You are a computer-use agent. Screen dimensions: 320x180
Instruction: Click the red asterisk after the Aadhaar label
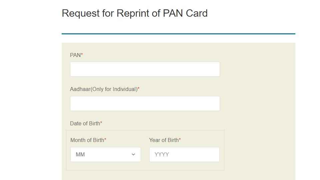pos(139,88)
